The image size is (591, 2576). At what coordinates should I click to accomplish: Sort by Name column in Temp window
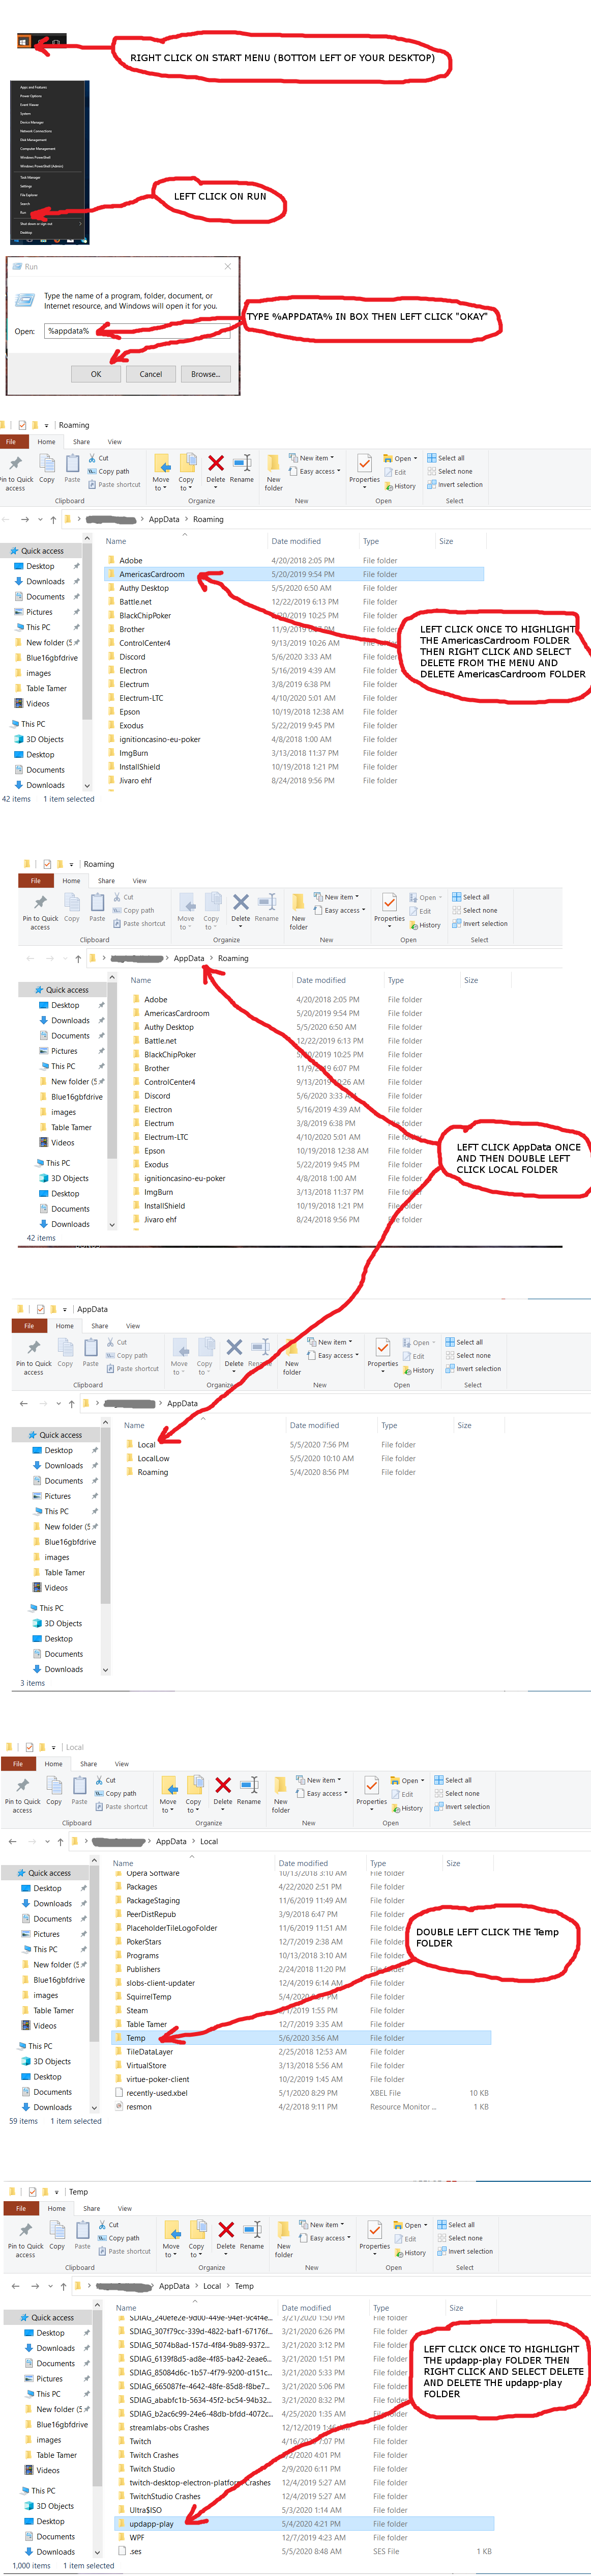[126, 2308]
